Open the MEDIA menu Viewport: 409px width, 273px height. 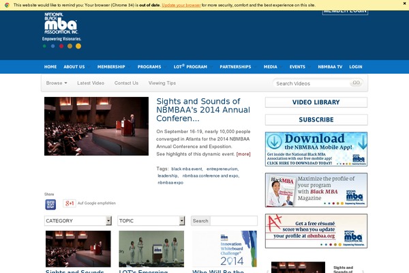point(270,67)
